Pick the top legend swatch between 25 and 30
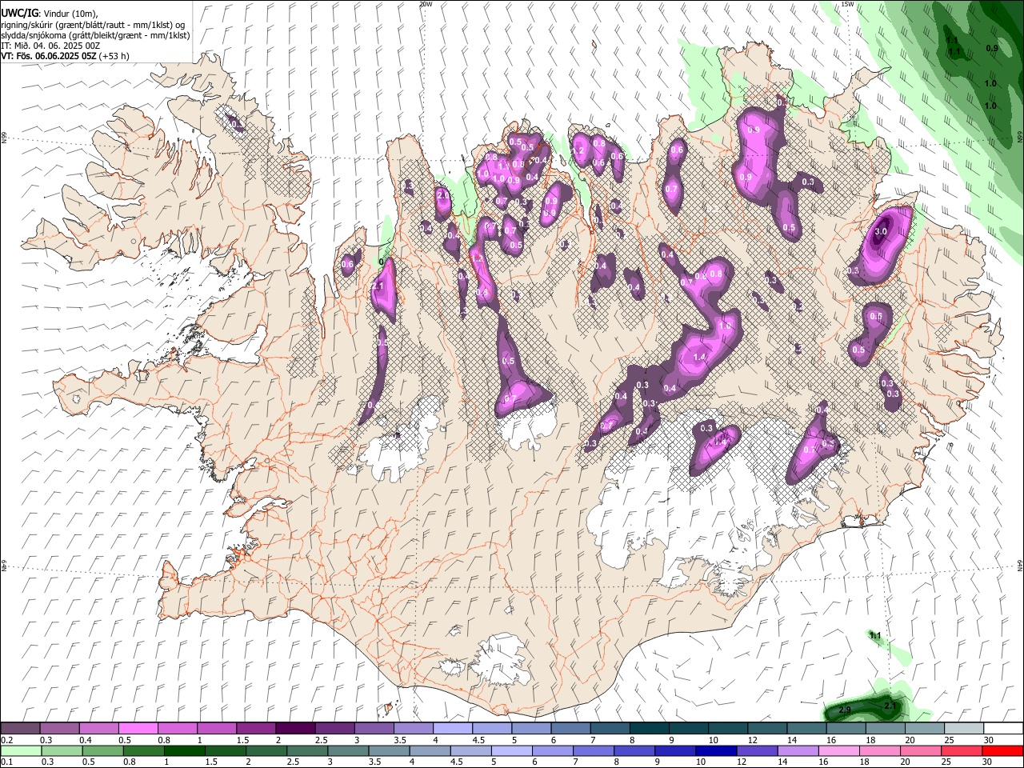1024x768 pixels. (963, 729)
